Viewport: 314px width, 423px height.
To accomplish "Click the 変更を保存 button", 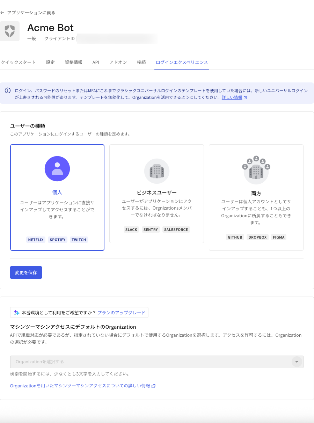I will (x=26, y=272).
